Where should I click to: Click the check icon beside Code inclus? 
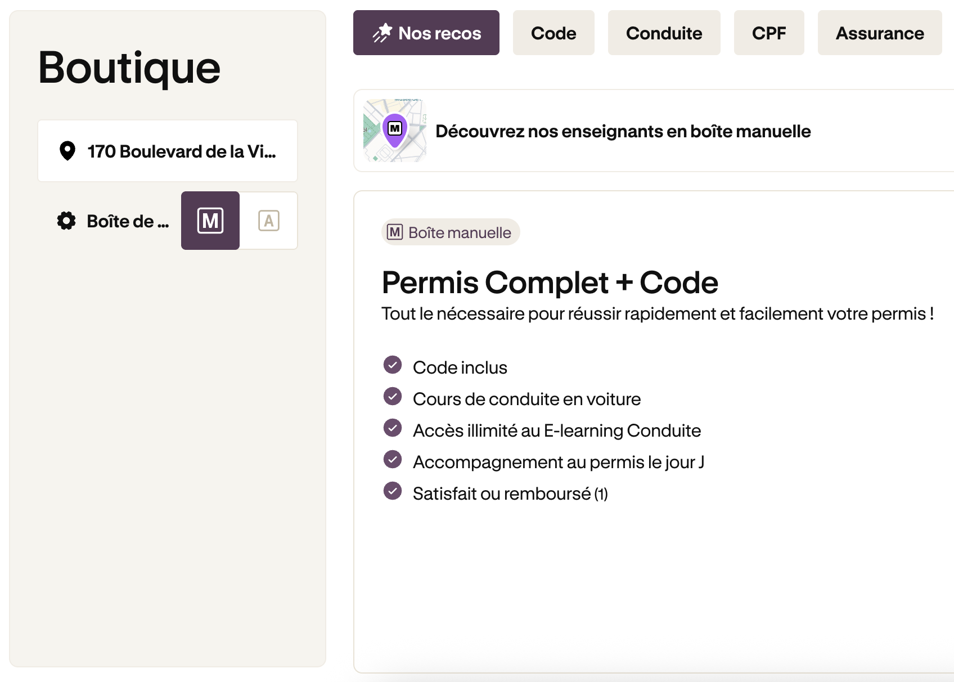coord(393,365)
